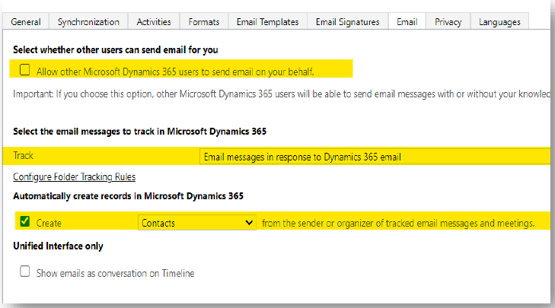Go to the Email Templates tab
The image size is (555, 308).
coord(267,22)
